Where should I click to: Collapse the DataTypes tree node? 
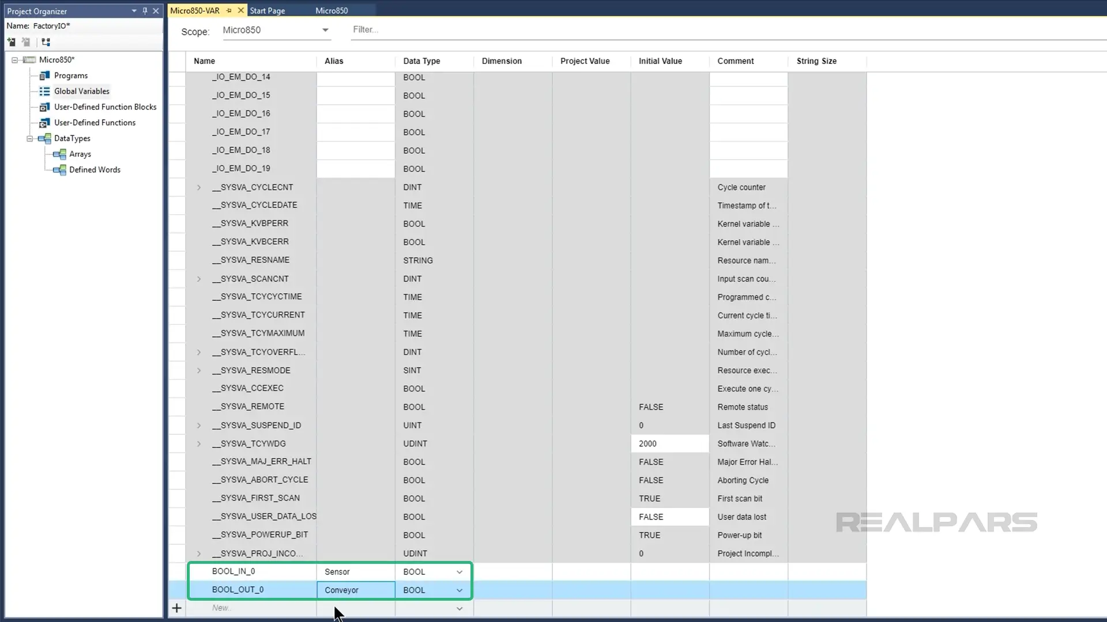[30, 138]
